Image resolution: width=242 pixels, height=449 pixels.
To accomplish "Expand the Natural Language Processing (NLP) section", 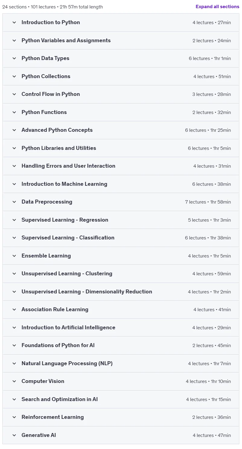I will click(x=121, y=363).
